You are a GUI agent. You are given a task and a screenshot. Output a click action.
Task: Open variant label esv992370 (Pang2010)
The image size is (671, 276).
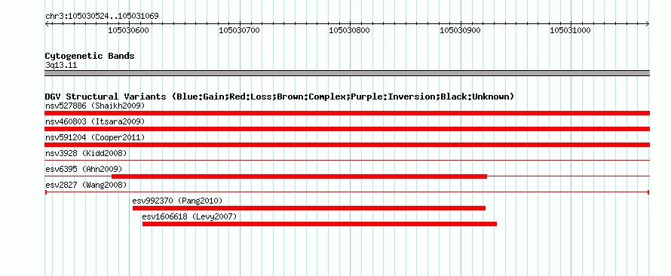(x=178, y=201)
